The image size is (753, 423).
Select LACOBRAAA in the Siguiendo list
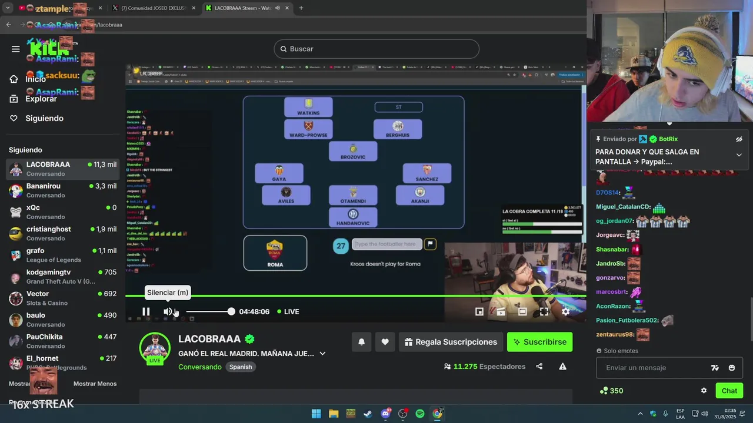coord(62,169)
